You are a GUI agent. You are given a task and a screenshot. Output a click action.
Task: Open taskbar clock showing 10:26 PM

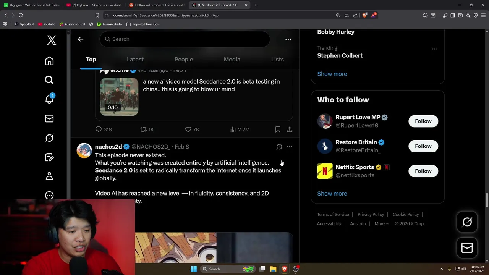coord(476,269)
